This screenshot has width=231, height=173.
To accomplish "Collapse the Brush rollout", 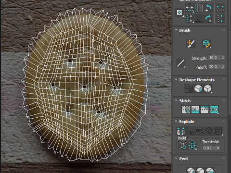I will click(176, 30).
